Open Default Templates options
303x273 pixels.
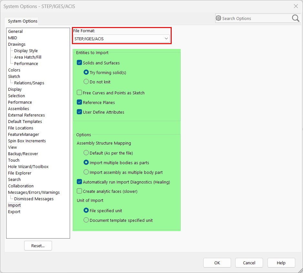pyautogui.click(x=25, y=122)
